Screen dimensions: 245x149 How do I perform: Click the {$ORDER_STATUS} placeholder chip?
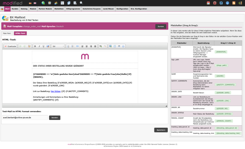tap(224, 114)
